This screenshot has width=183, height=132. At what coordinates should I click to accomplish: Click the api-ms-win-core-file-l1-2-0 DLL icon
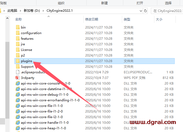click(x=18, y=111)
